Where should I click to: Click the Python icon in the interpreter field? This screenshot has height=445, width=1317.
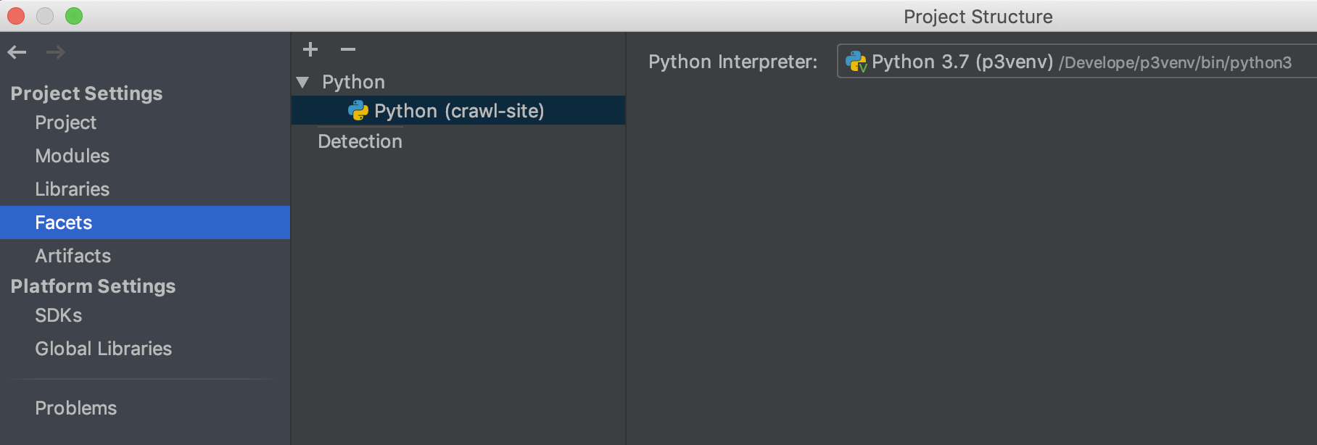click(856, 62)
